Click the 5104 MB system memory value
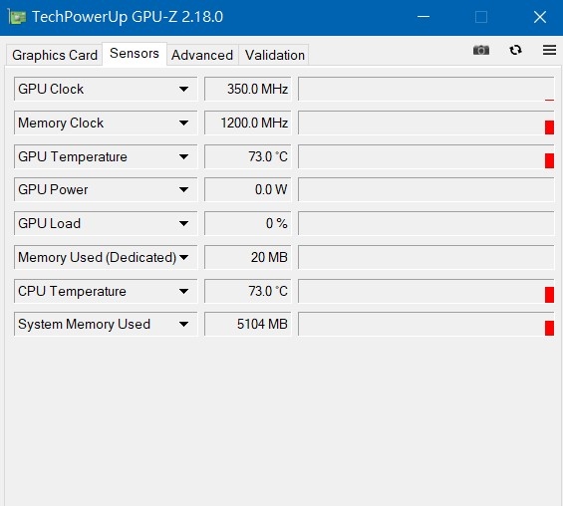This screenshot has height=506, width=563. [248, 324]
